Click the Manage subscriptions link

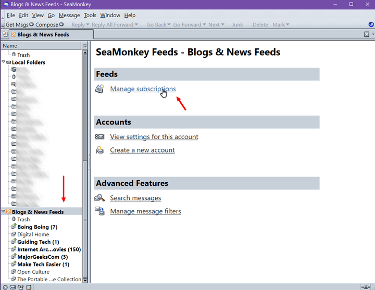pyautogui.click(x=143, y=89)
